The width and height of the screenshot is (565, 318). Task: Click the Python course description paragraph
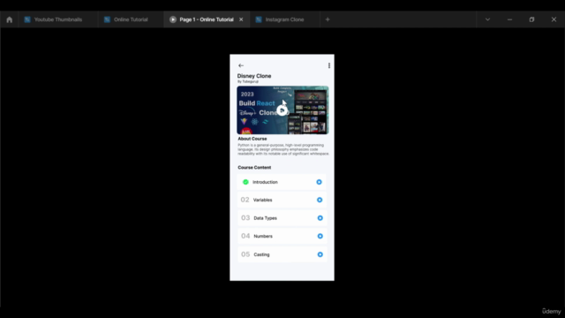[x=283, y=149]
